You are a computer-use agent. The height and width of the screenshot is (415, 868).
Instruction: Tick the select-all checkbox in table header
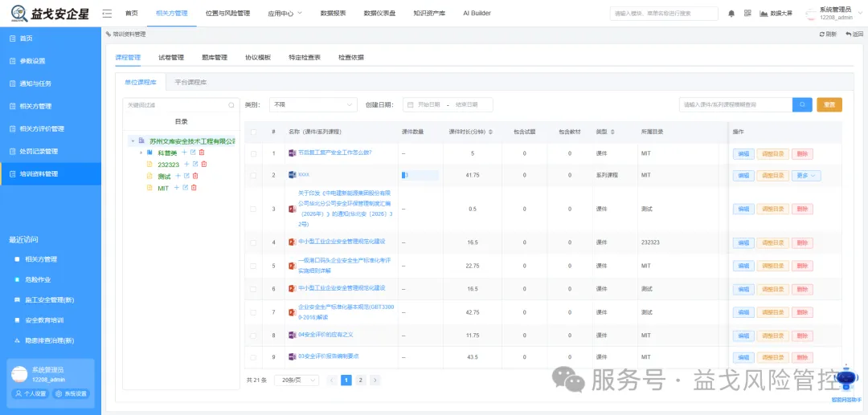[253, 132]
